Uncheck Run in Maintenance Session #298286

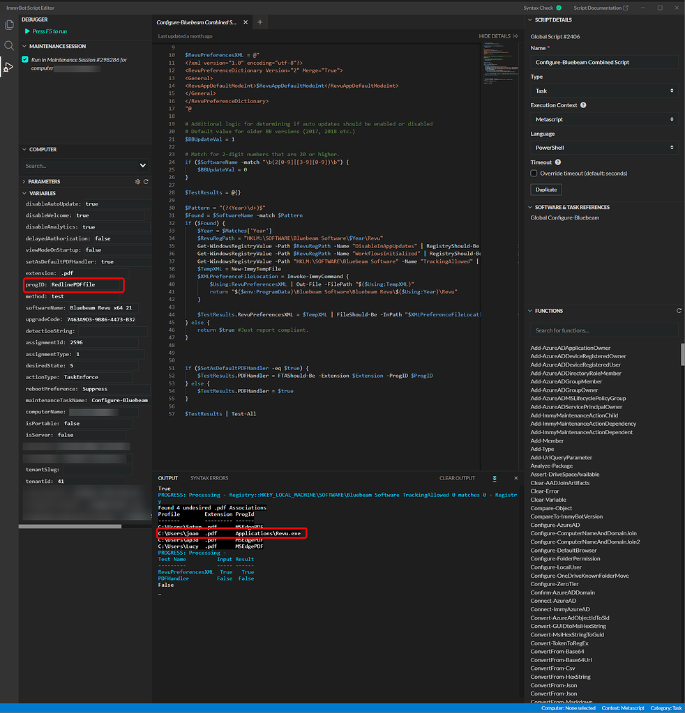[x=24, y=60]
